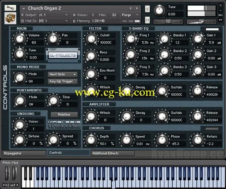Click the Chorus Speed knob
The width and height of the screenshot is (226, 189).
point(127,140)
